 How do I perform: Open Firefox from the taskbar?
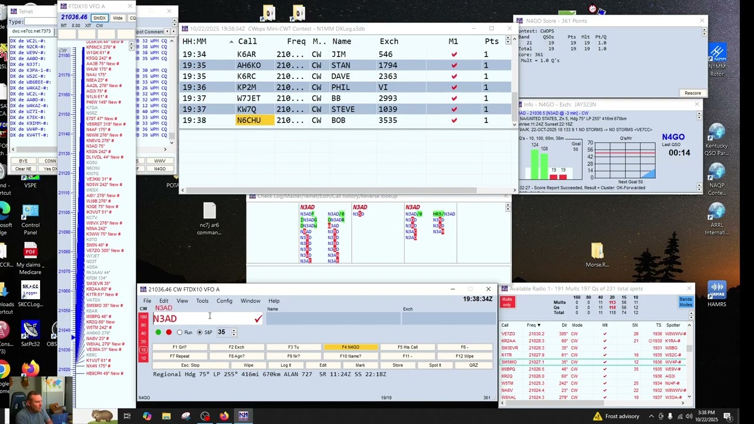click(x=224, y=416)
